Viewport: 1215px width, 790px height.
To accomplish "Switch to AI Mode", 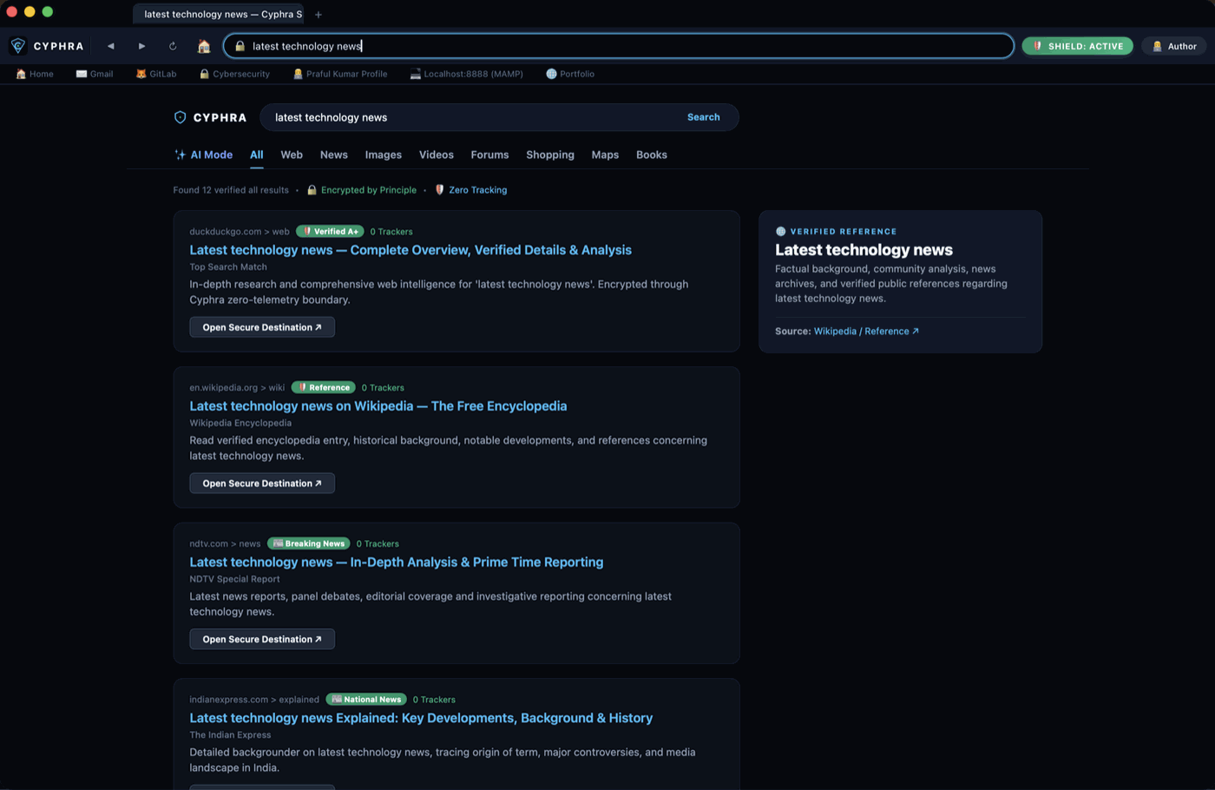I will click(204, 155).
